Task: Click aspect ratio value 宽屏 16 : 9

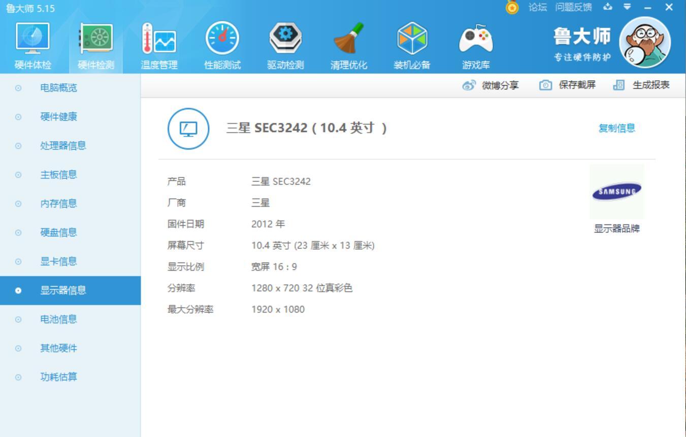Action: point(274,267)
